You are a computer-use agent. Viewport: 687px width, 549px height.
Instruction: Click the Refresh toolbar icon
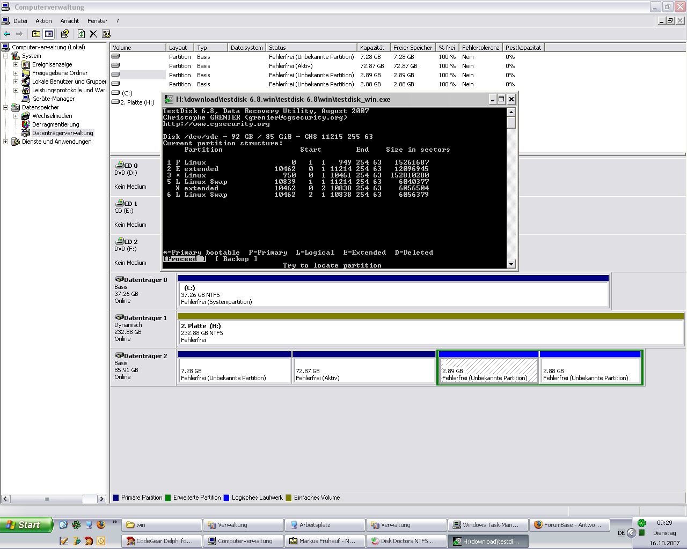(x=81, y=34)
